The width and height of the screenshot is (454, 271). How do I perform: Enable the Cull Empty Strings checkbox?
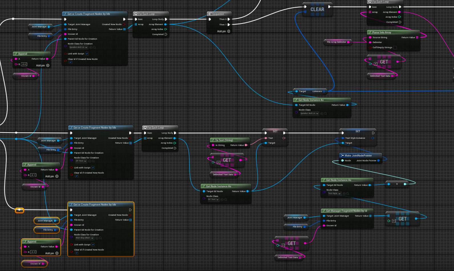(395, 48)
